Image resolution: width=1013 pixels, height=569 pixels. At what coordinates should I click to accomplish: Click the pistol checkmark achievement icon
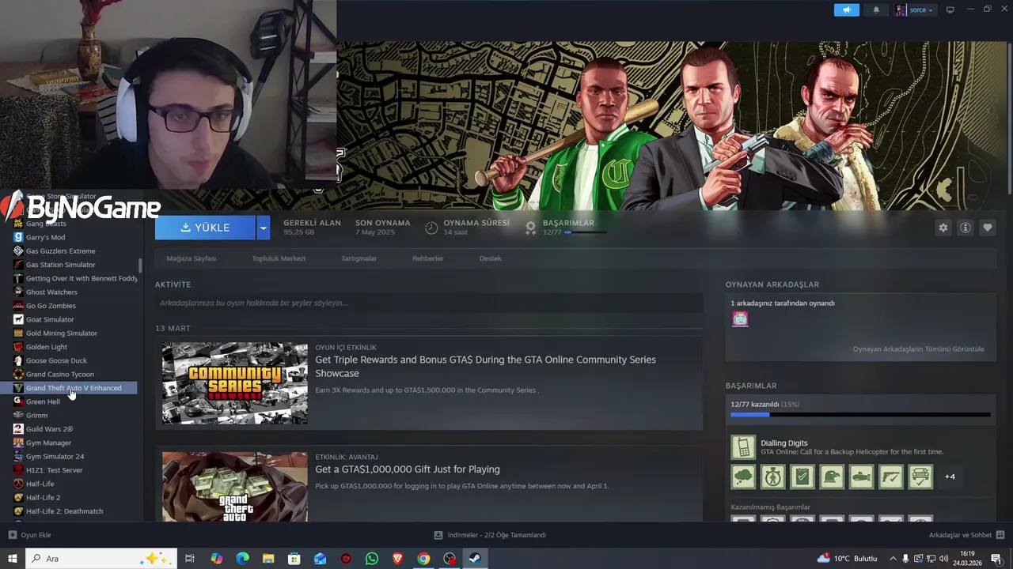click(891, 477)
